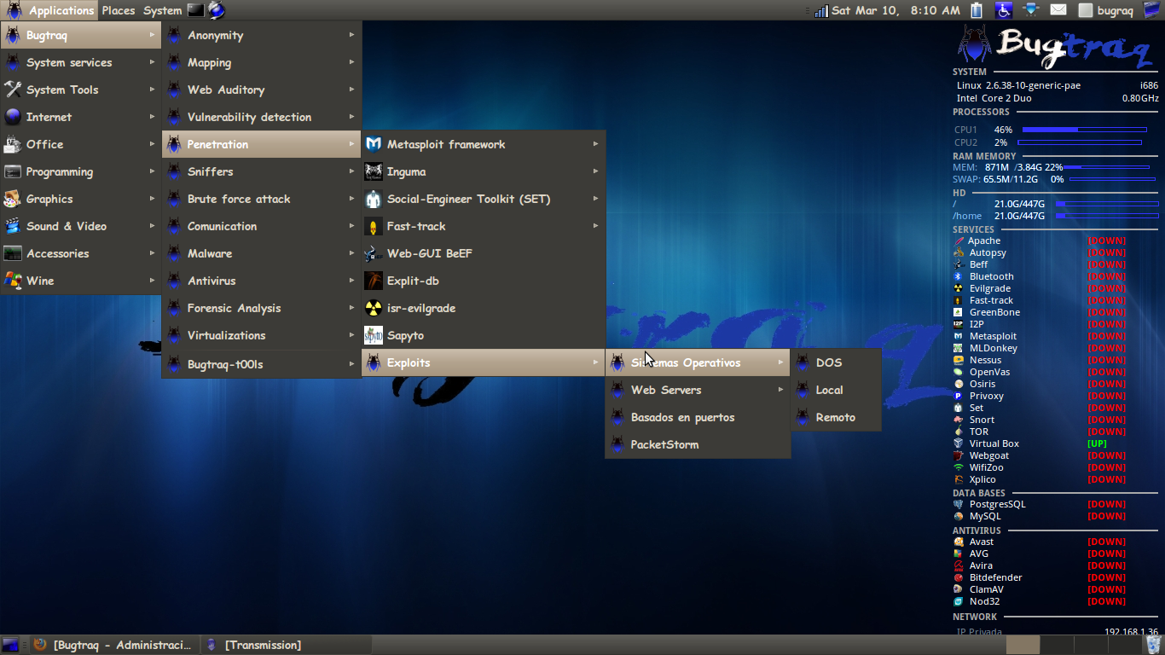Open the Web Servers submenu
Viewport: 1165px width, 655px height.
698,390
